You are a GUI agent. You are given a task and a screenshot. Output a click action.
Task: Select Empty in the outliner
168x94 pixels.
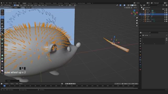(148, 16)
